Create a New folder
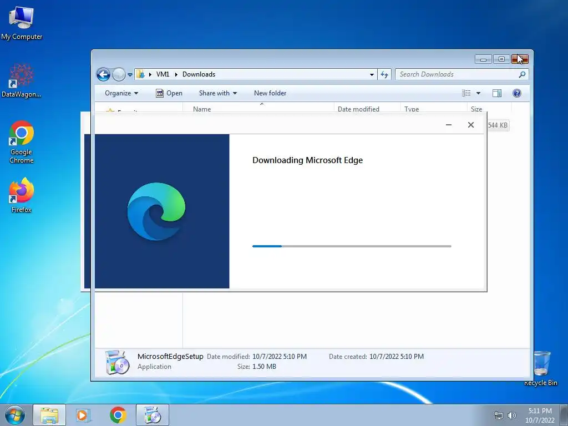The width and height of the screenshot is (568, 426). (x=270, y=93)
